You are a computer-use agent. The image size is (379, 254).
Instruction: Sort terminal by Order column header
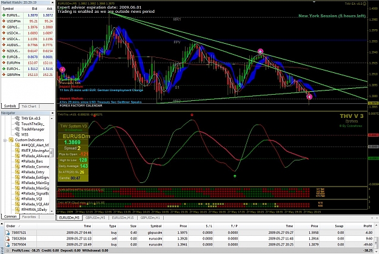click(21, 226)
